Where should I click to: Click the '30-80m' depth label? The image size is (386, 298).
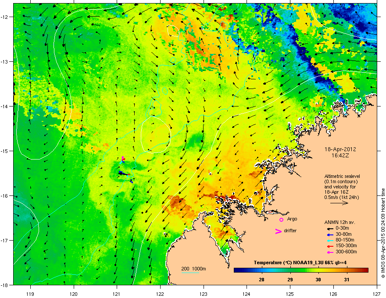tap(343, 234)
